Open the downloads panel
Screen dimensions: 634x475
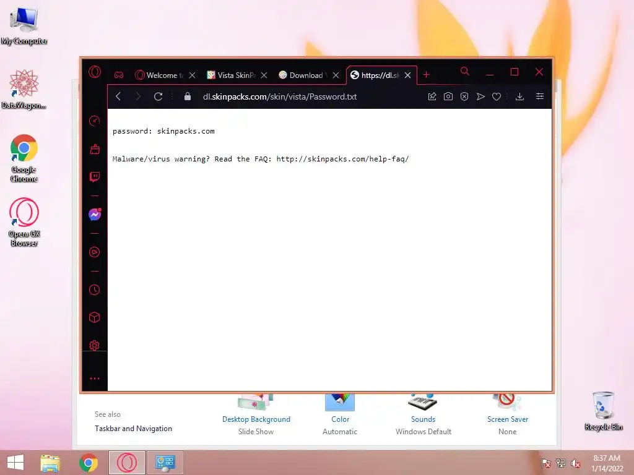click(x=520, y=96)
